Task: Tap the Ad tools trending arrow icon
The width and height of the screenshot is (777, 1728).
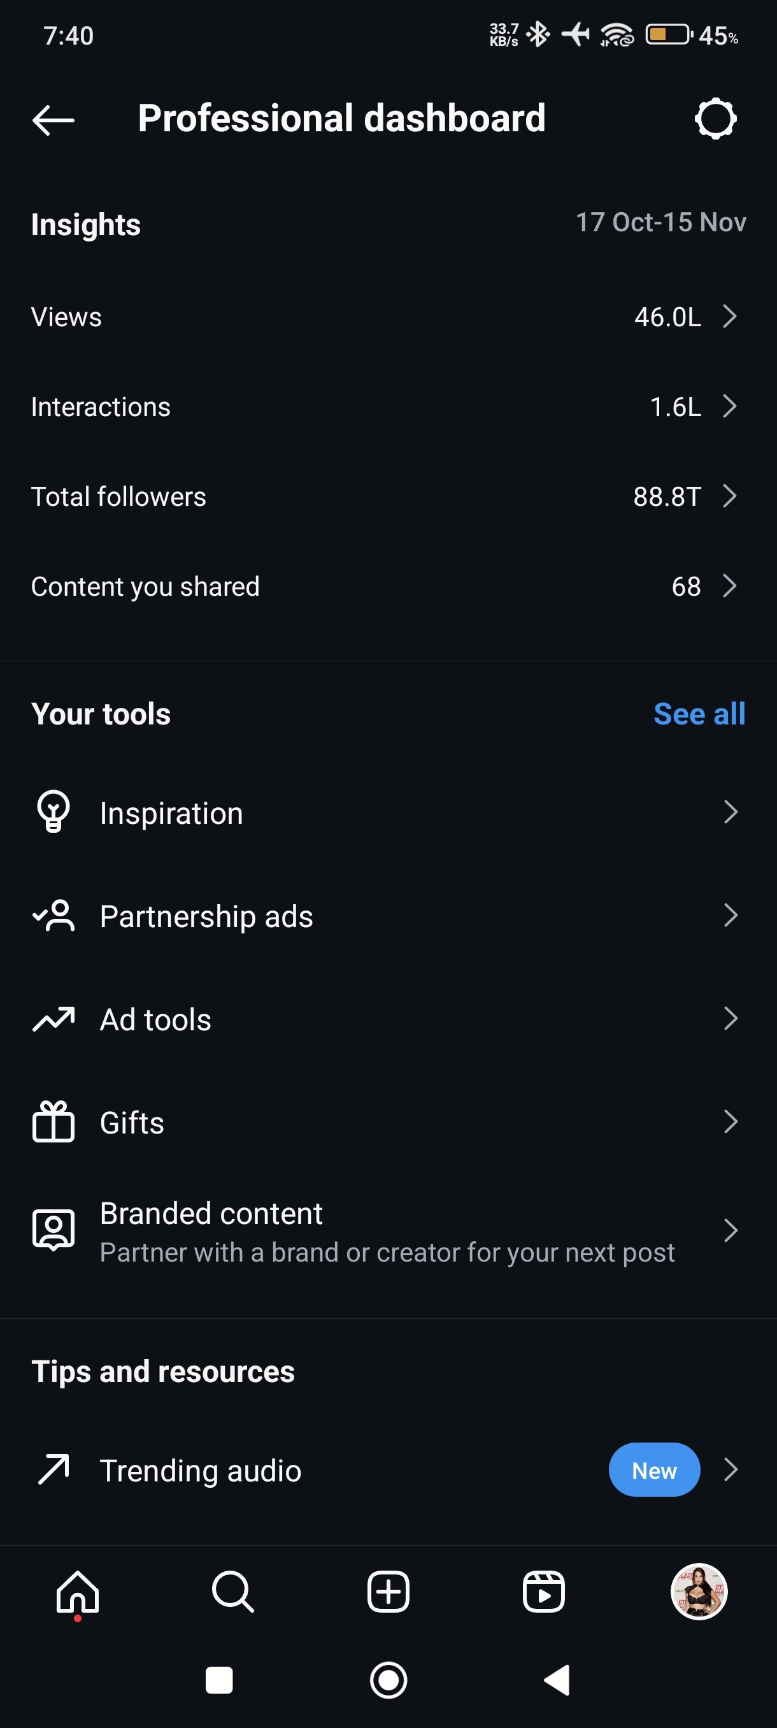Action: 53,1019
